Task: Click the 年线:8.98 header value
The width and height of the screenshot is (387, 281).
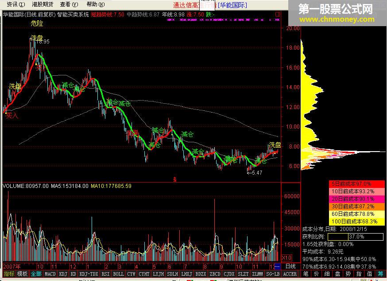Action: click(173, 15)
